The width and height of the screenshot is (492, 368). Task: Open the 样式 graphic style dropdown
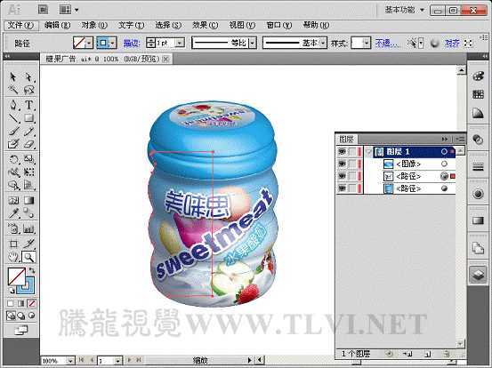pos(367,43)
